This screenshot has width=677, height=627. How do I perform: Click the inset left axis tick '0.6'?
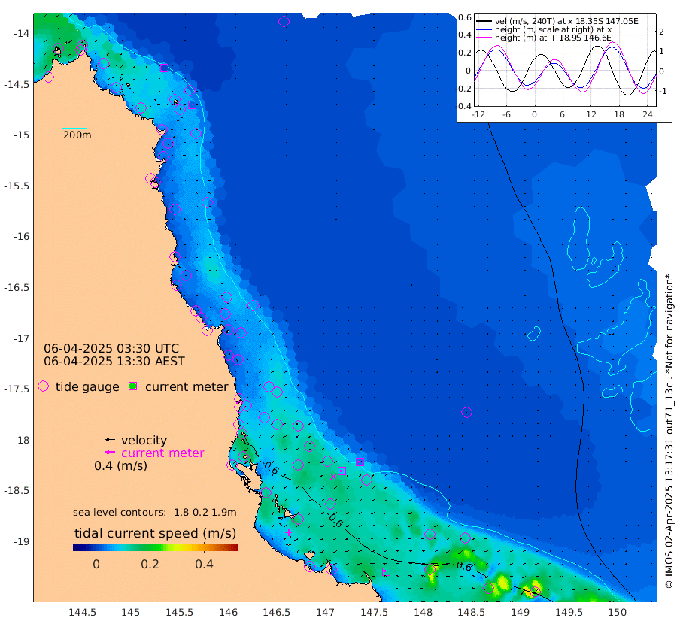click(465, 17)
